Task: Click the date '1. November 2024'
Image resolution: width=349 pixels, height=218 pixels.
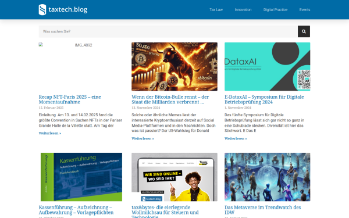Action: coord(238,108)
